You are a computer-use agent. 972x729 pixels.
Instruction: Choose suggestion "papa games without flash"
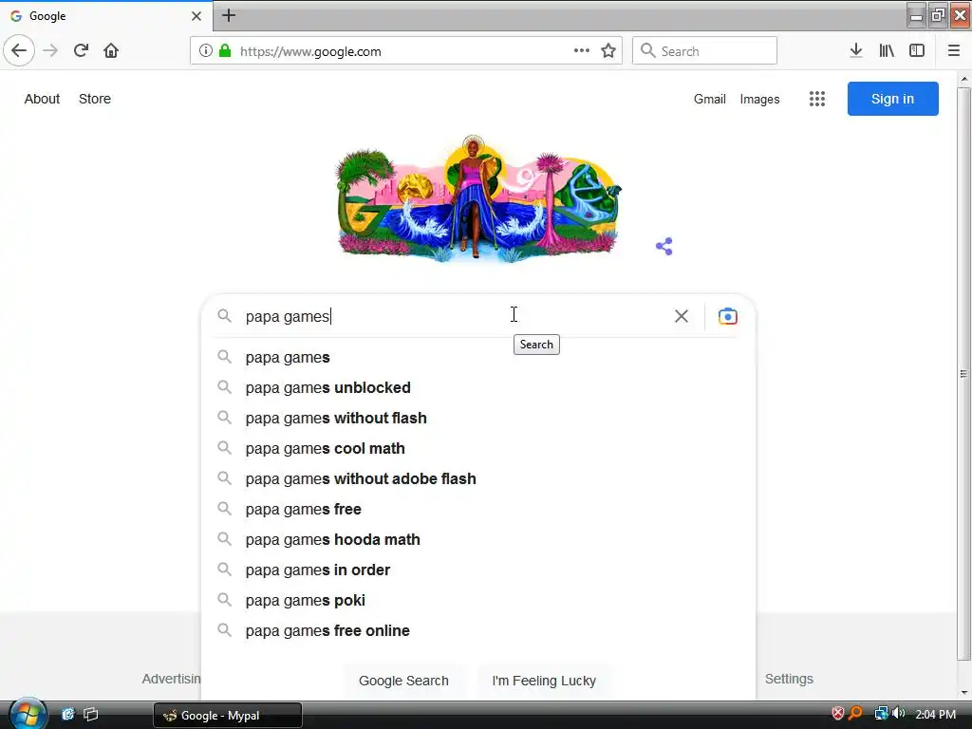pos(478,418)
